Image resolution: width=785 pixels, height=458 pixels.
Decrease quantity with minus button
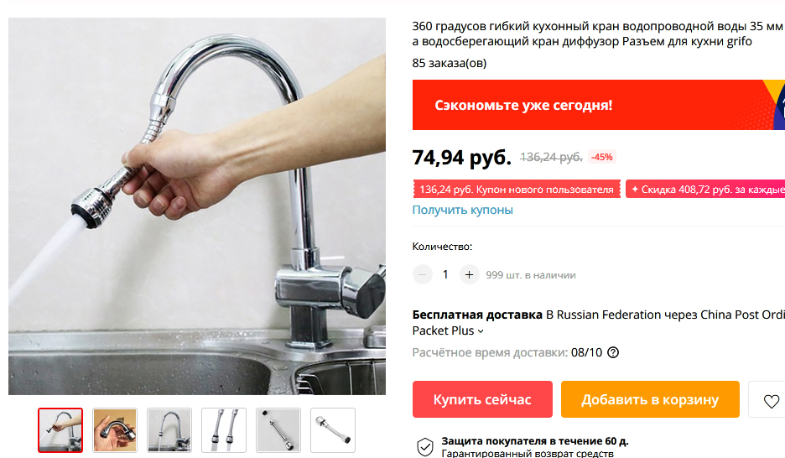[423, 274]
